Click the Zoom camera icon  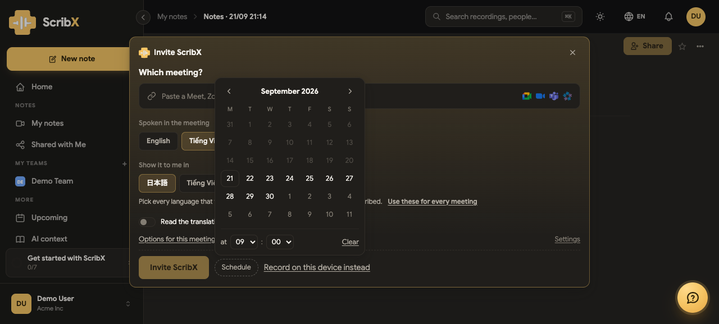click(x=540, y=96)
